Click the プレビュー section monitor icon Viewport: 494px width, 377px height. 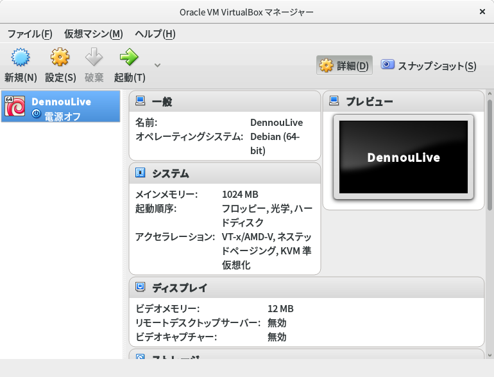point(334,101)
